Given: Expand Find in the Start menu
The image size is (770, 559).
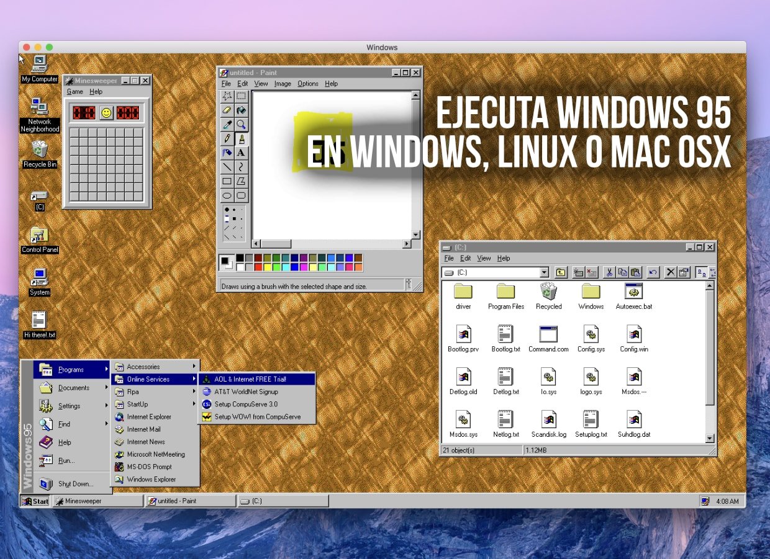Looking at the screenshot, I should pos(73,424).
